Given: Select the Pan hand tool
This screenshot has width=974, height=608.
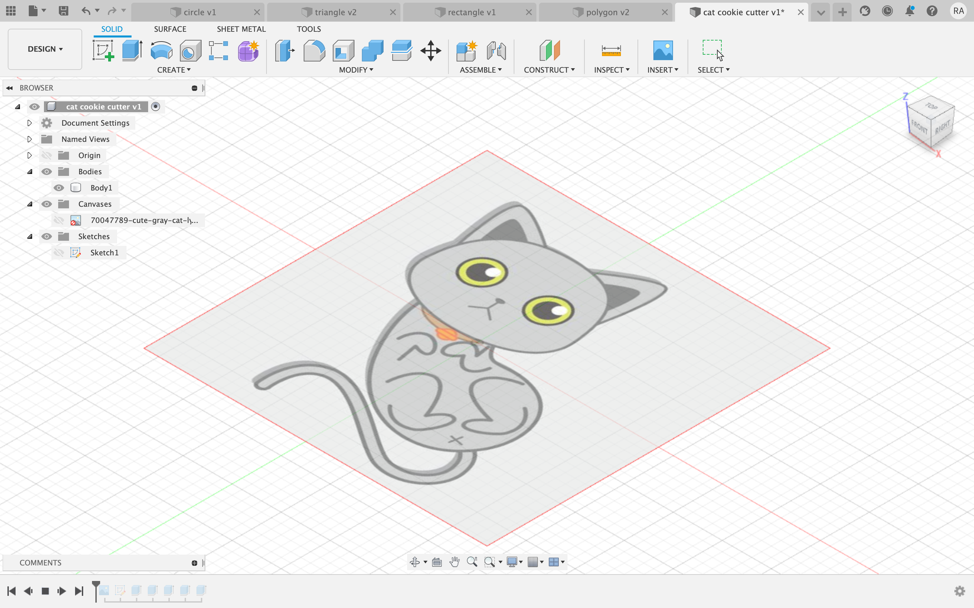Looking at the screenshot, I should (455, 562).
